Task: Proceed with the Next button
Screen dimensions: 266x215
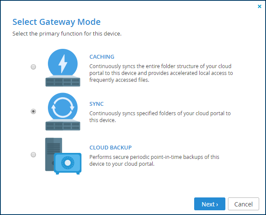Action: pyautogui.click(x=210, y=204)
